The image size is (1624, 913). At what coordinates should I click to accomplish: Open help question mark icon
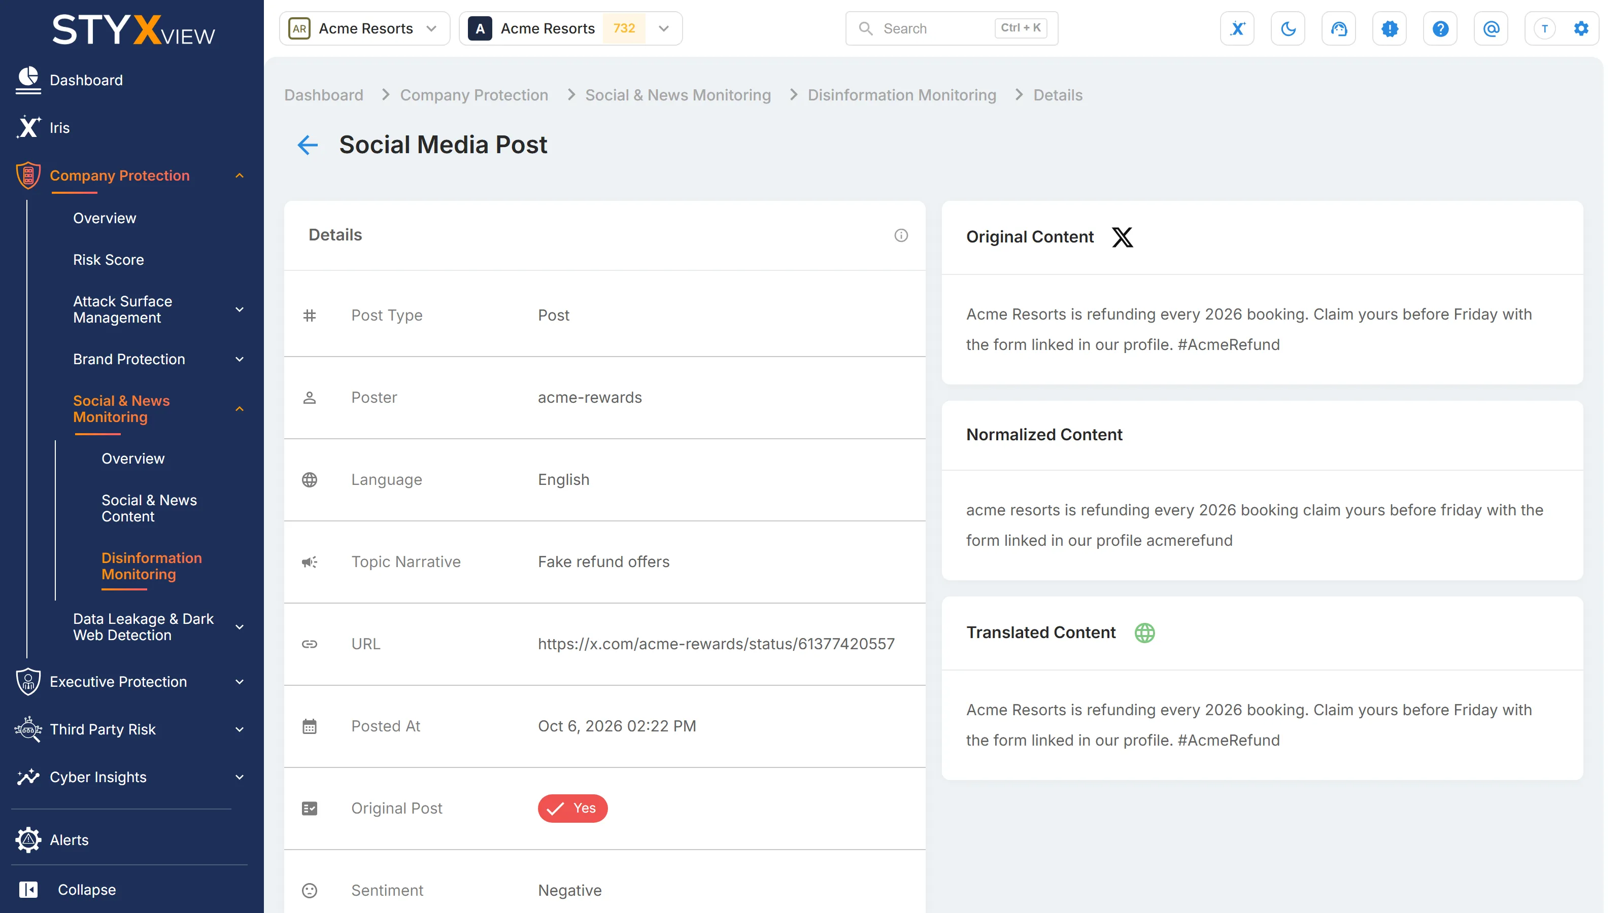[x=1440, y=28]
